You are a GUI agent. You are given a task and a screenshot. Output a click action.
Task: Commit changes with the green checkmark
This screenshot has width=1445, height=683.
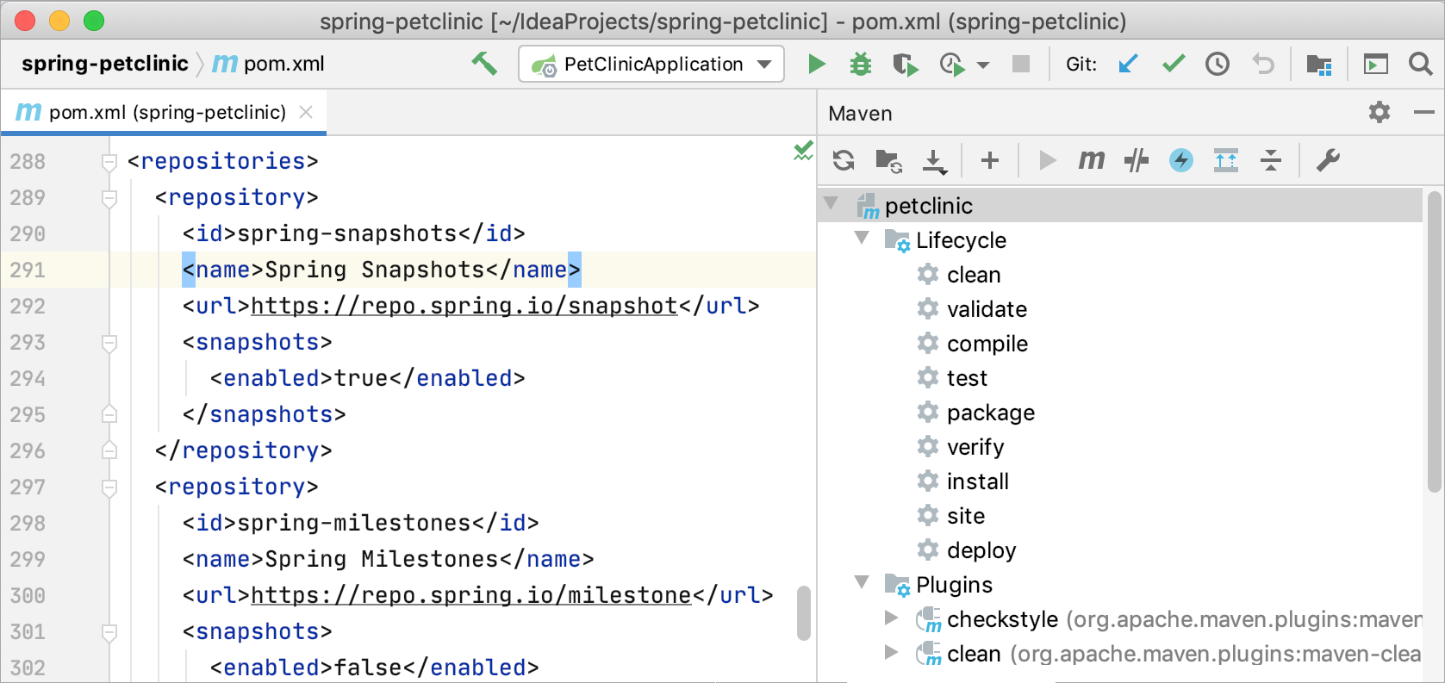[1173, 64]
